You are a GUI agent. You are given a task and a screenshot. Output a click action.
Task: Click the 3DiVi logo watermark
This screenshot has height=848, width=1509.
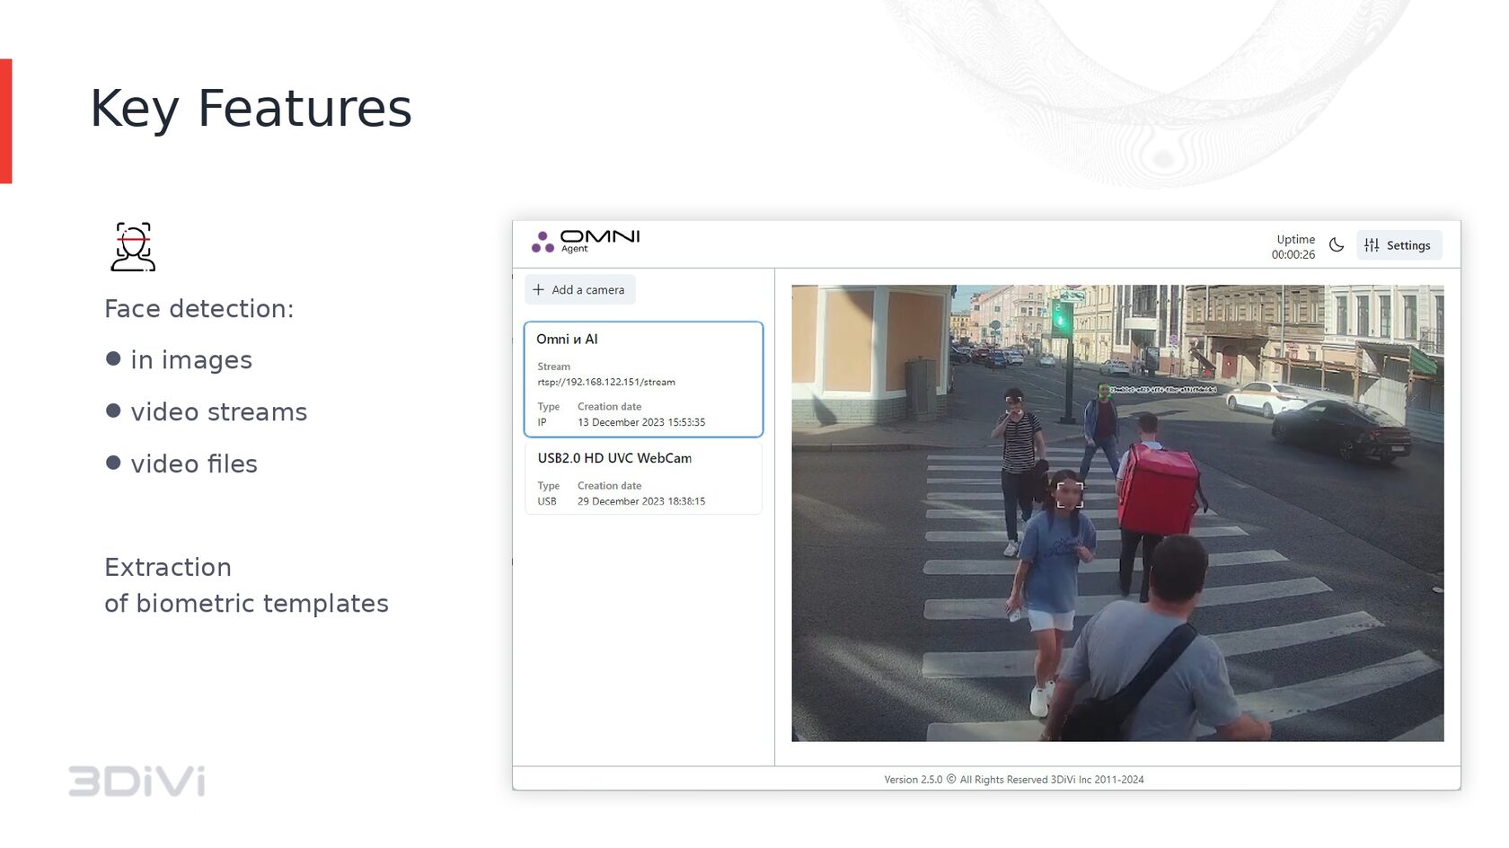(x=137, y=780)
